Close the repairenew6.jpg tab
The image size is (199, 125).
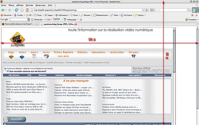76,24
